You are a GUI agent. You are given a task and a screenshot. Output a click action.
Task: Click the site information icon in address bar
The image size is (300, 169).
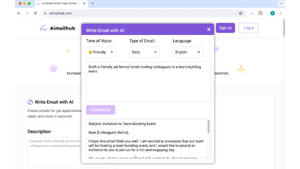[45, 13]
